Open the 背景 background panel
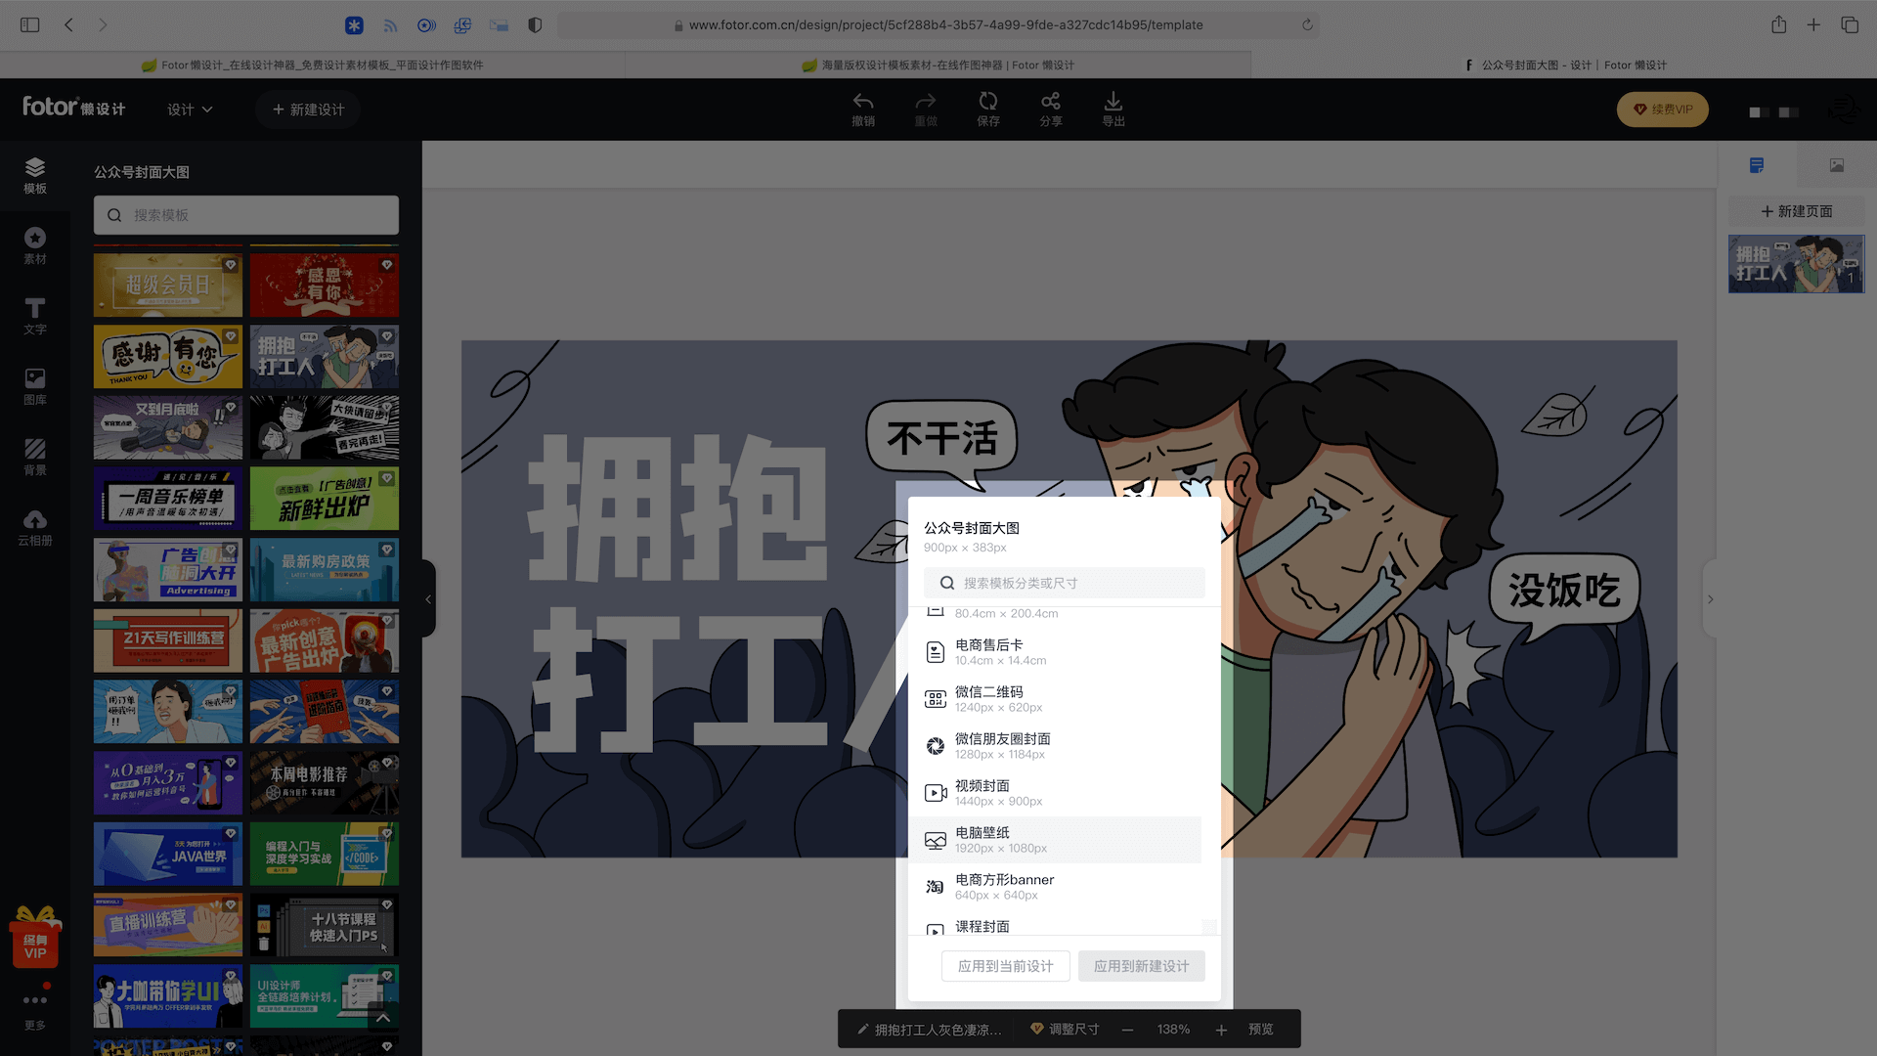 click(35, 457)
